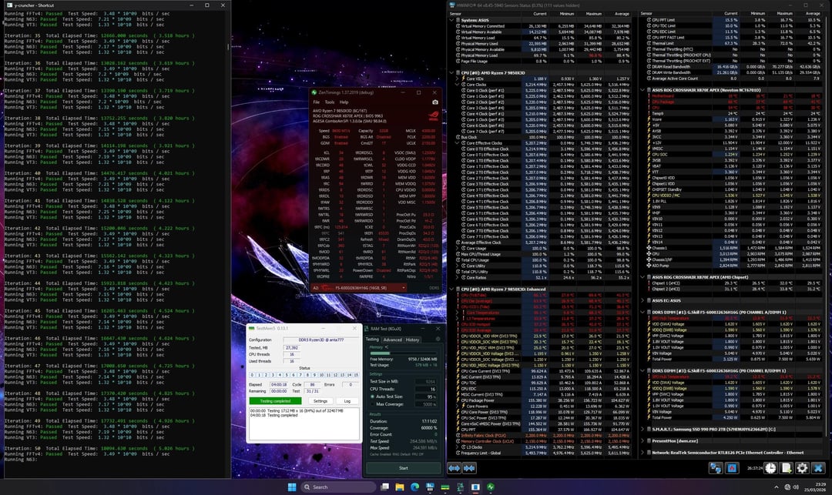The width and height of the screenshot is (832, 495).
Task: Open the Log button in TestMem5
Action: [347, 400]
